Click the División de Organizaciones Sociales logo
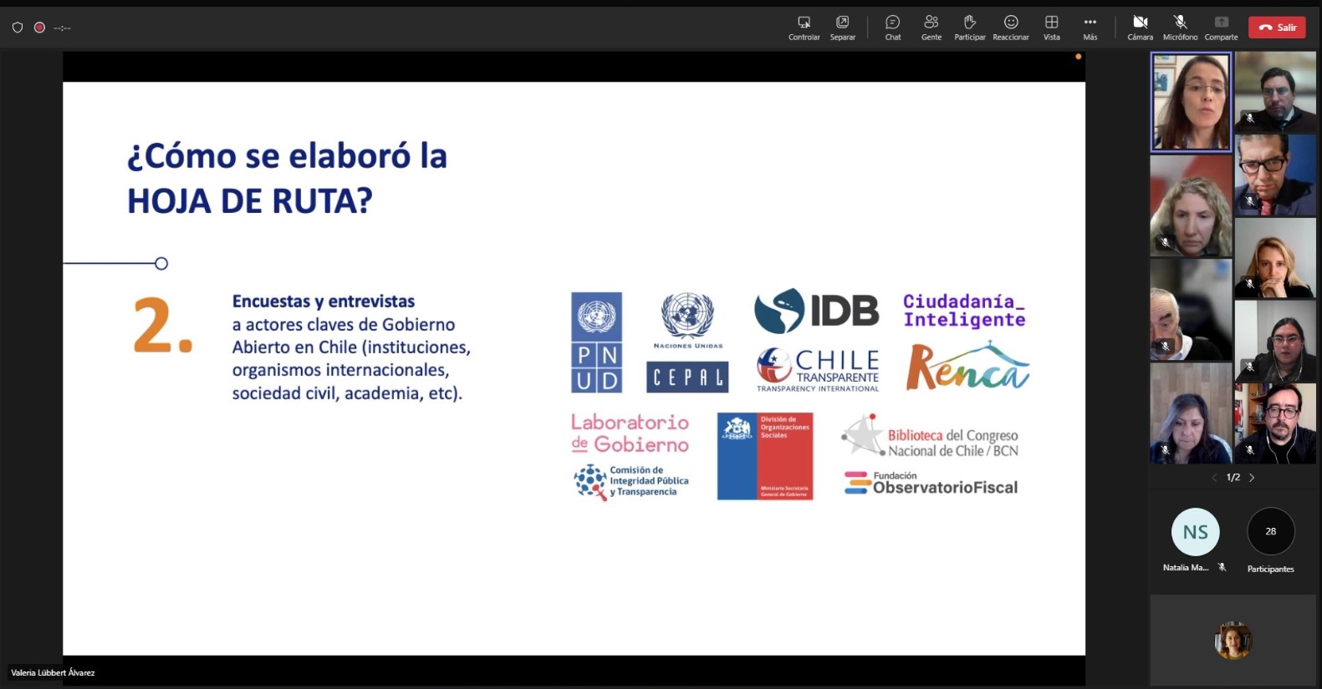Image resolution: width=1322 pixels, height=689 pixels. (x=765, y=456)
